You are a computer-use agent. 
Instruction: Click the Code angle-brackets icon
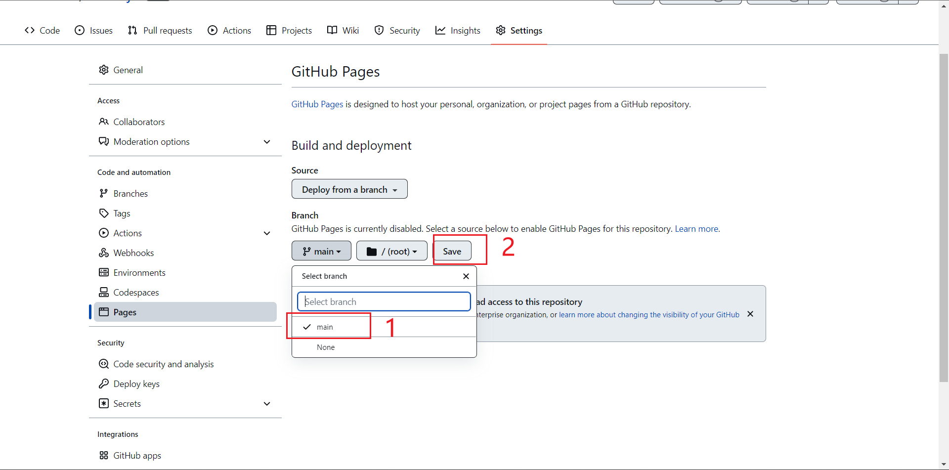[30, 31]
